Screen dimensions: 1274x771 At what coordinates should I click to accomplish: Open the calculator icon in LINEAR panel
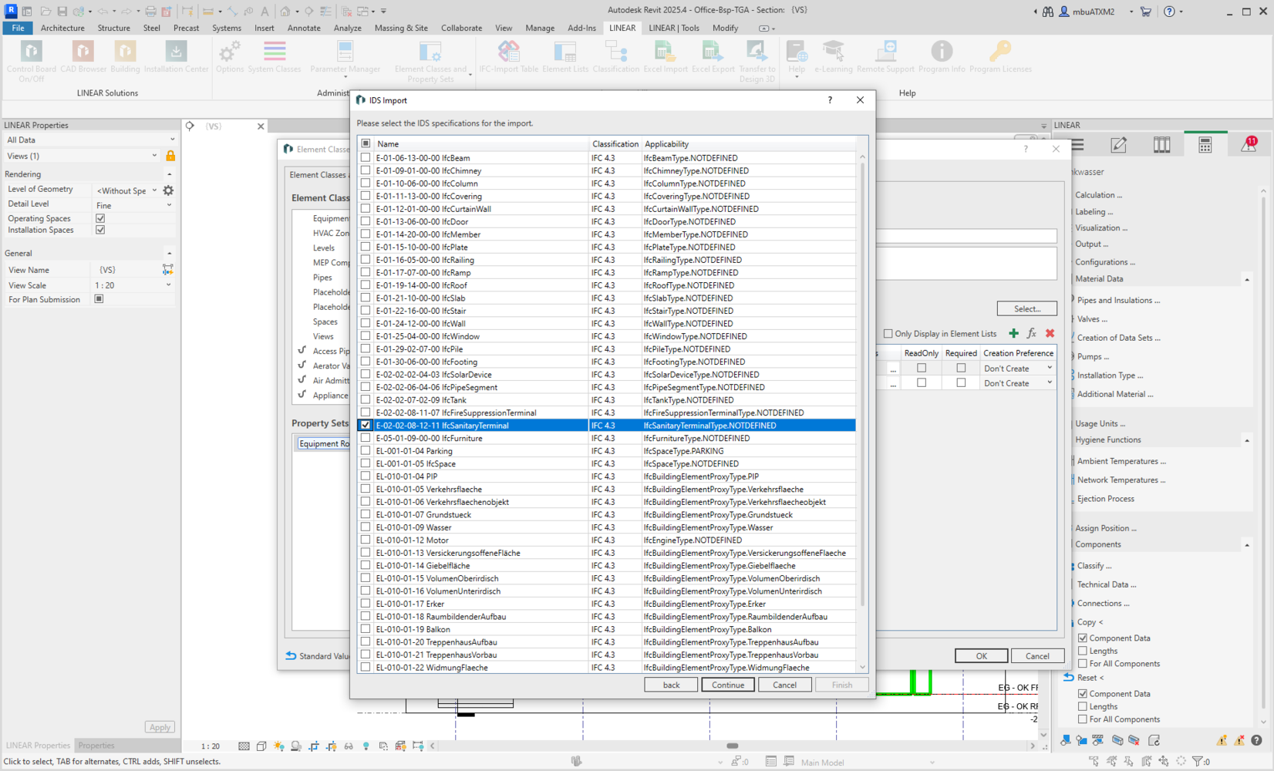[x=1205, y=145]
